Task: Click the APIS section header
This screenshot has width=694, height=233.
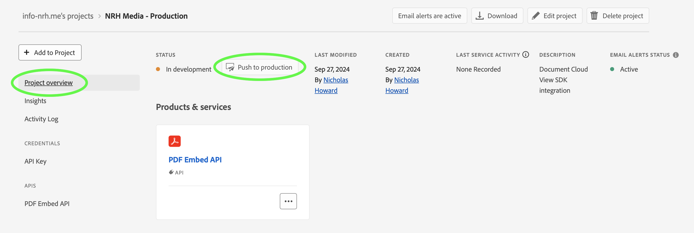Action: pyautogui.click(x=30, y=185)
